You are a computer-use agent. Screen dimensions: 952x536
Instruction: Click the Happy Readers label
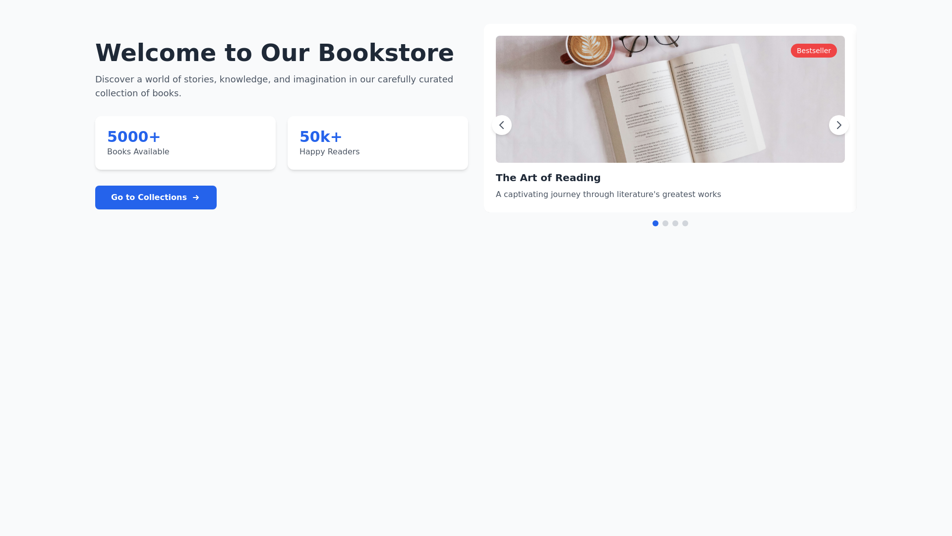pyautogui.click(x=329, y=152)
